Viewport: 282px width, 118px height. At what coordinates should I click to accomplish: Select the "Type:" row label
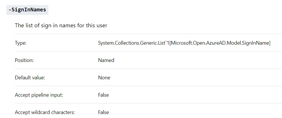pyautogui.click(x=21, y=43)
